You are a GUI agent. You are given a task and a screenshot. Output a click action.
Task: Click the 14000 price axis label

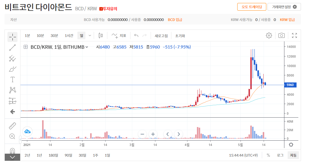291,47
